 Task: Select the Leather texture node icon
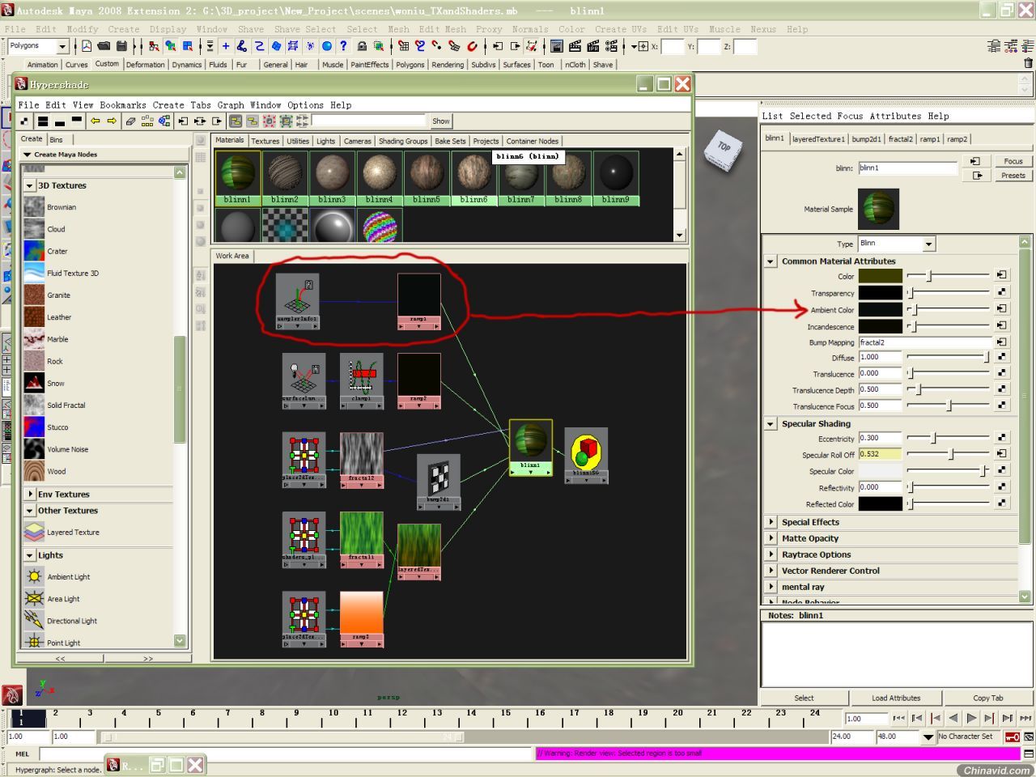click(34, 317)
